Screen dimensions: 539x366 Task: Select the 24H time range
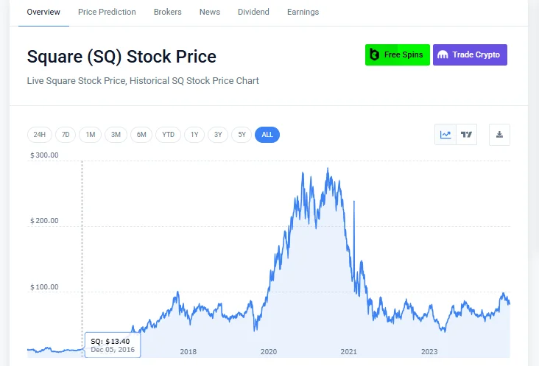[39, 135]
